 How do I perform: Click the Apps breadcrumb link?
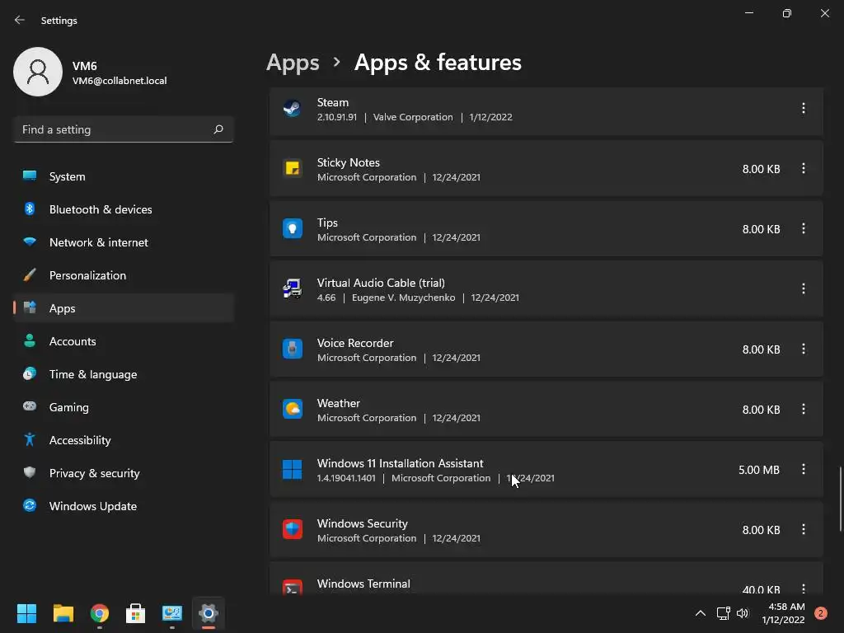click(293, 63)
